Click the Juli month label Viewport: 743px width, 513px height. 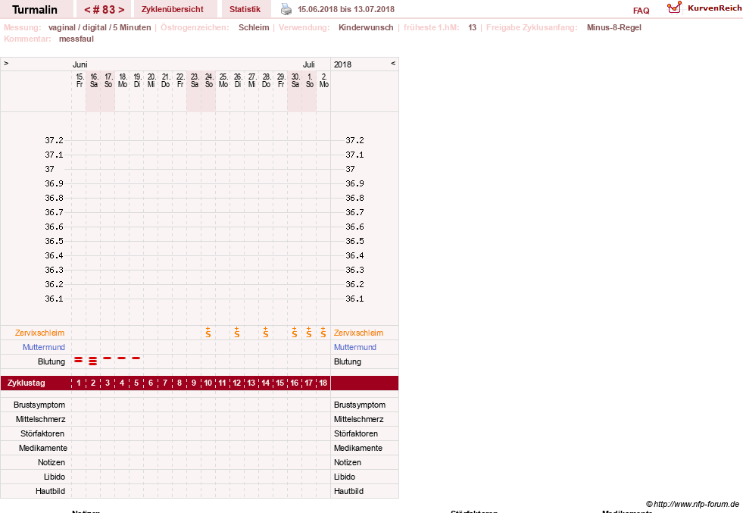tap(309, 64)
